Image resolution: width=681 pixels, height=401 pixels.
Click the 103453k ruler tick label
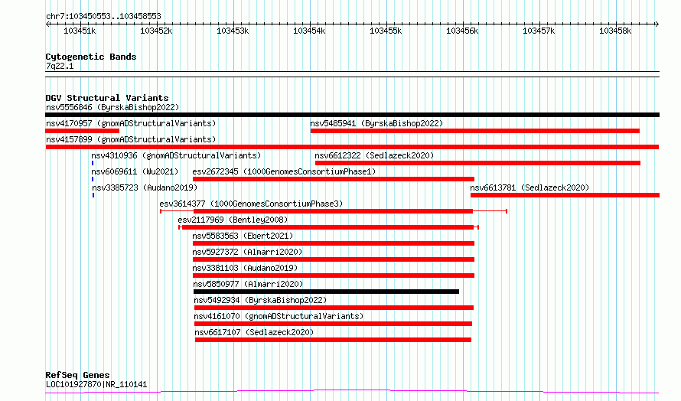pyautogui.click(x=233, y=31)
